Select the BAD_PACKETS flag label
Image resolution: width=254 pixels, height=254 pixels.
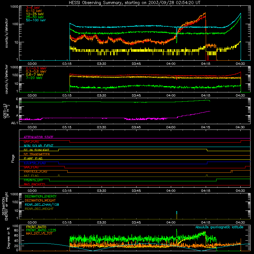(x=35, y=184)
